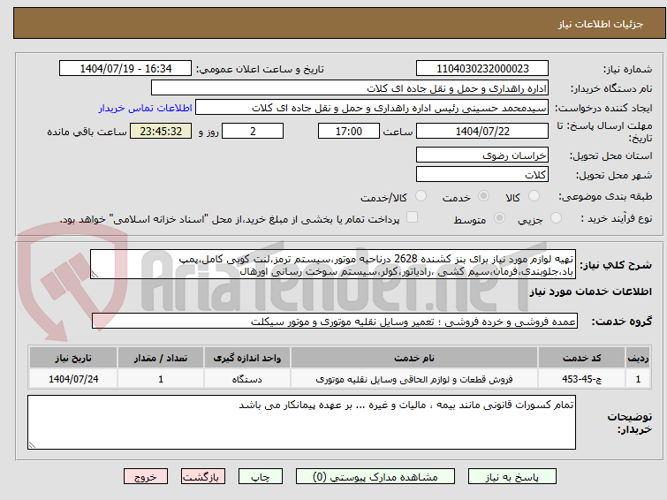
Task: Select the خدمت radio button
Action: tap(483, 196)
